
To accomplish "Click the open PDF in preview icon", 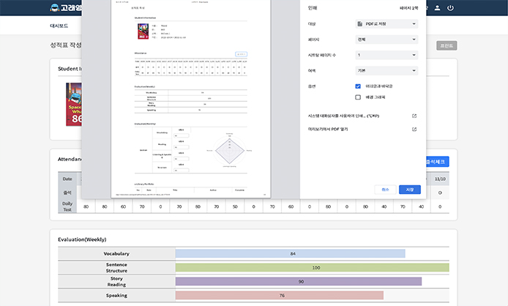I will click(414, 129).
